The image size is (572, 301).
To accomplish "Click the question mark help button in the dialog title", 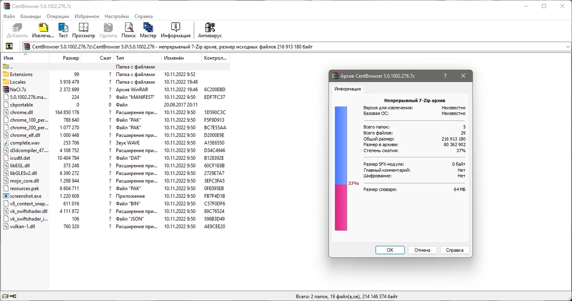I will click(x=445, y=76).
